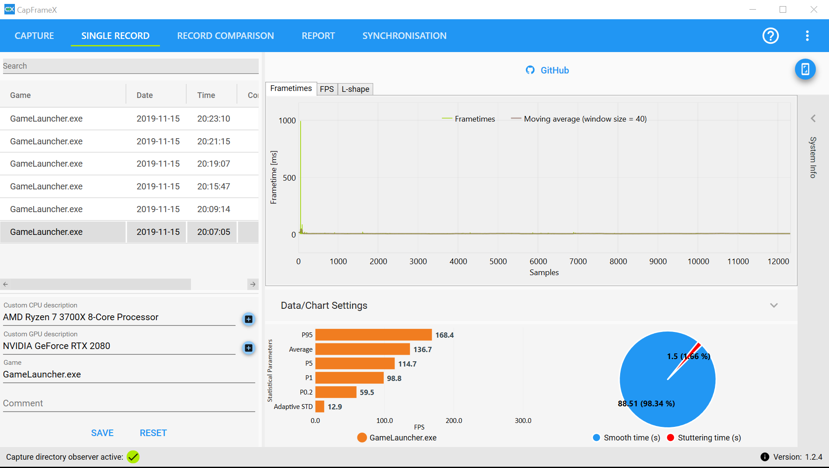Show the Frametimes chart tab
829x468 pixels.
[x=291, y=88]
